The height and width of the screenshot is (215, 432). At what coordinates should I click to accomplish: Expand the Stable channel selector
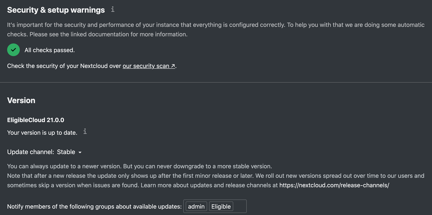[x=69, y=152]
